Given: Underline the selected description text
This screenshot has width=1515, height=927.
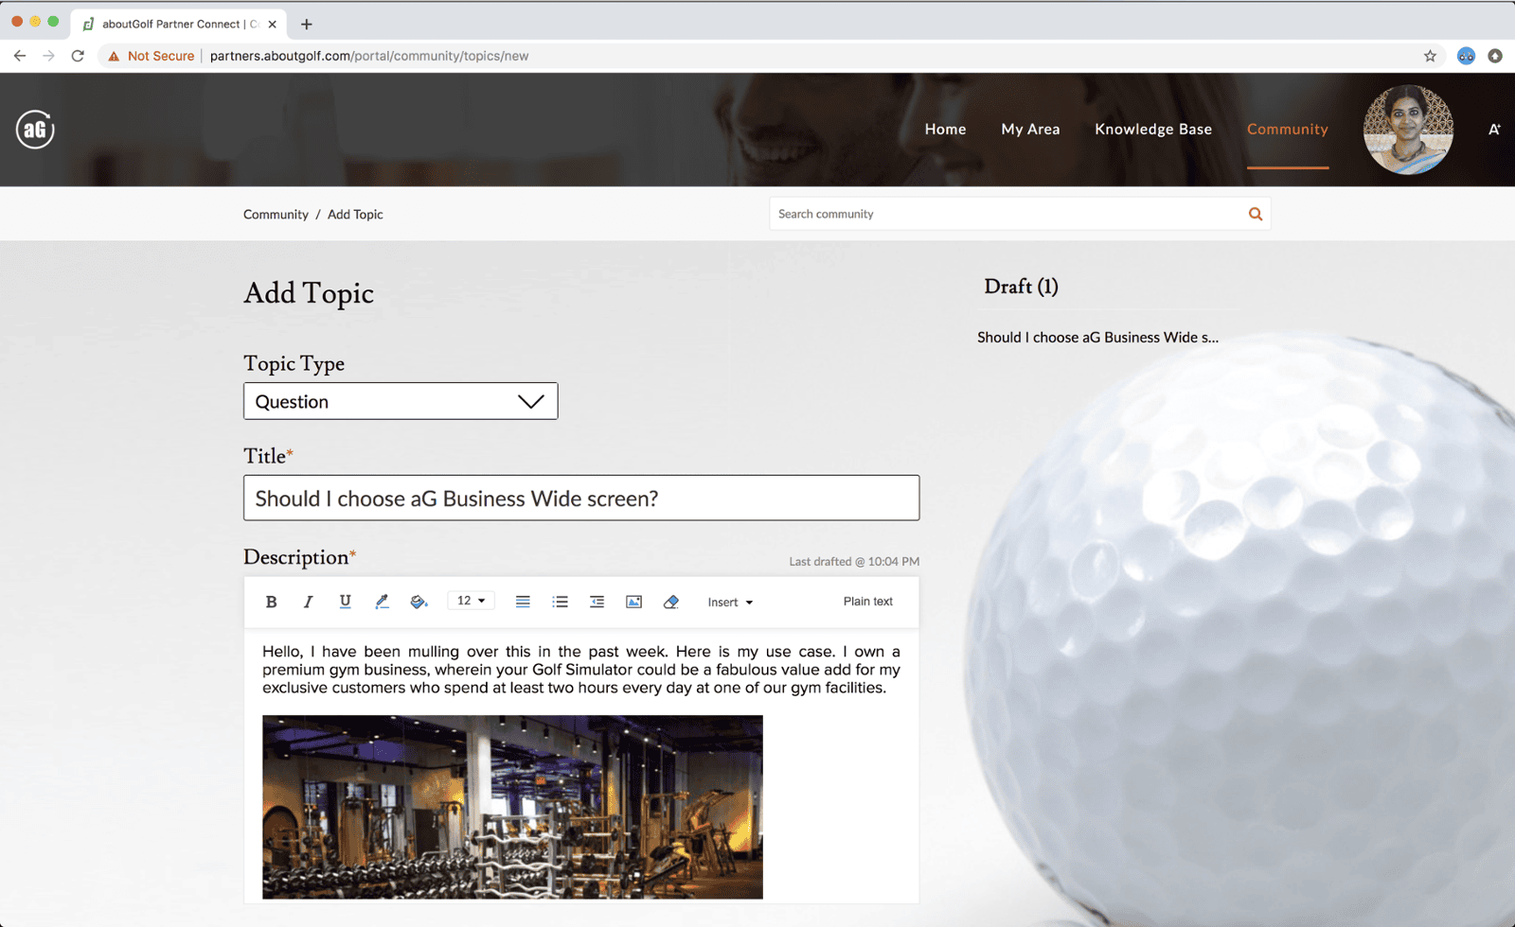Looking at the screenshot, I should (x=345, y=602).
